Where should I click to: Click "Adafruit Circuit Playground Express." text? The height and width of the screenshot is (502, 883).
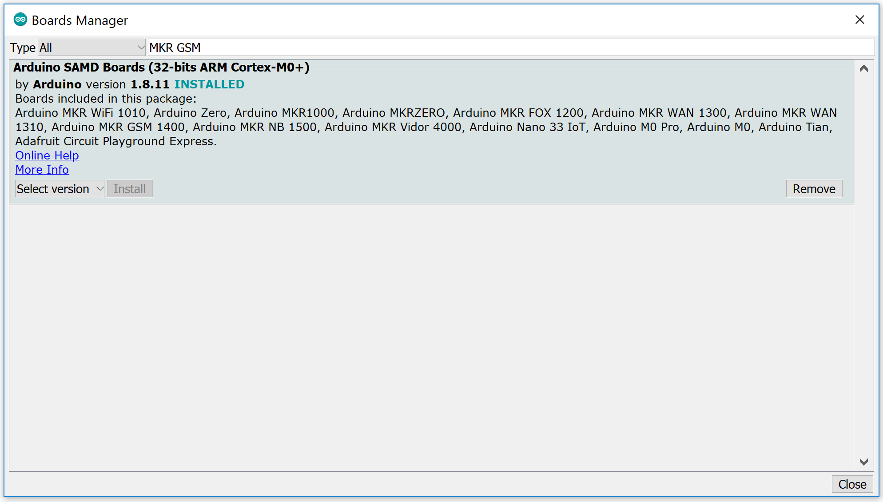point(116,141)
